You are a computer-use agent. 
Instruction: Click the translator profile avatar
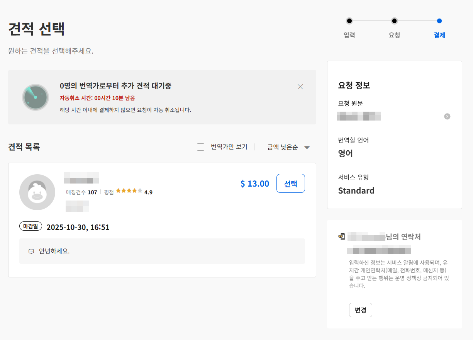pyautogui.click(x=37, y=192)
